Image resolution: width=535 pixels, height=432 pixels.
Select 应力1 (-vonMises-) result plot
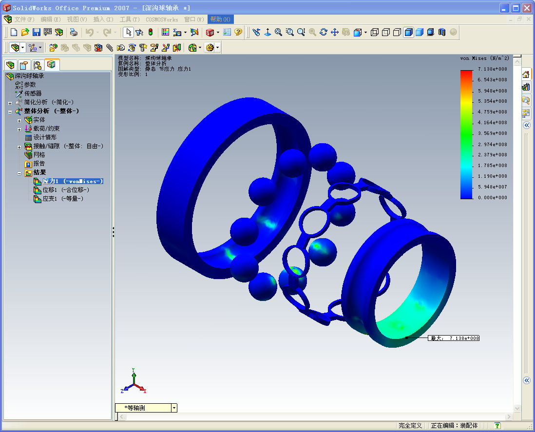pos(73,181)
